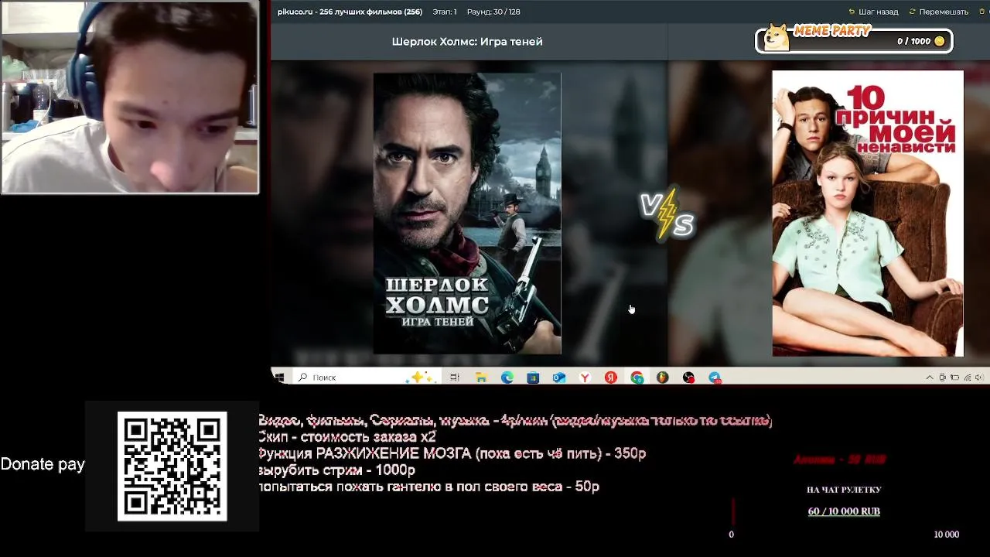Viewport: 990px width, 557px height.
Task: Switch to Google Chrome in the taskbar
Action: [x=637, y=377]
